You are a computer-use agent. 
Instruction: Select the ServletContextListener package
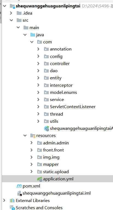click(x=73, y=107)
